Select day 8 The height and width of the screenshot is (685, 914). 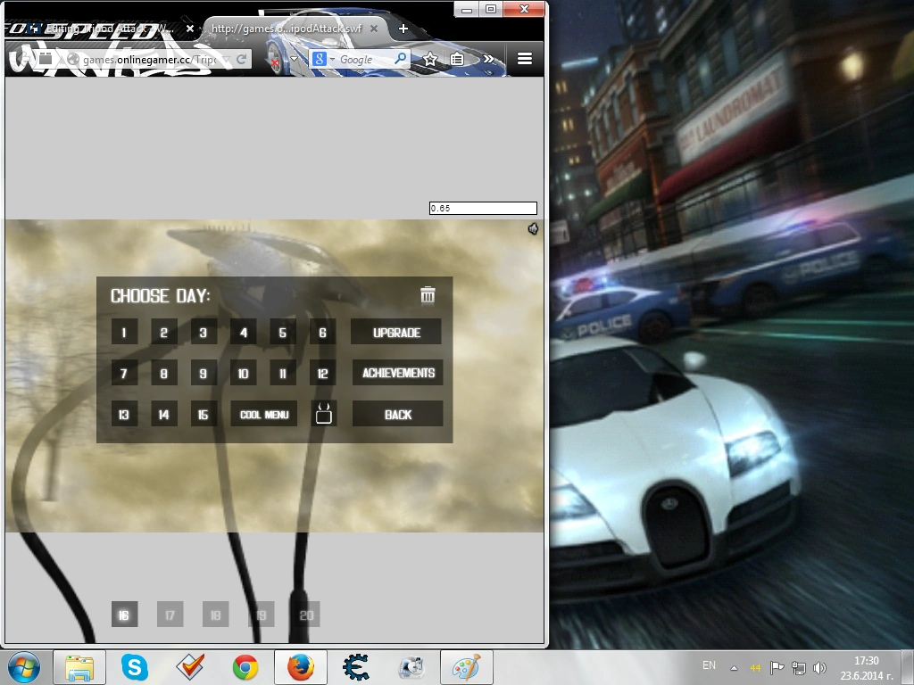[164, 374]
